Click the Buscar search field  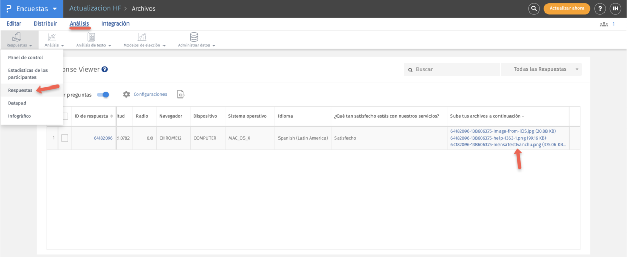tap(451, 69)
